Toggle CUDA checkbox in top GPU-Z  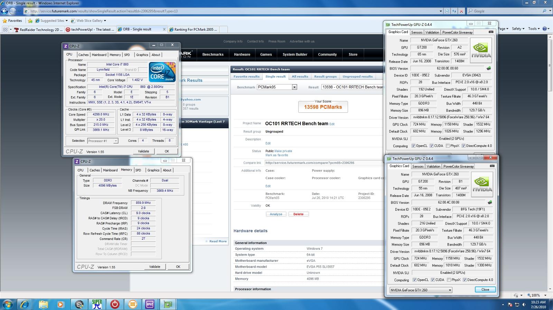(x=431, y=146)
